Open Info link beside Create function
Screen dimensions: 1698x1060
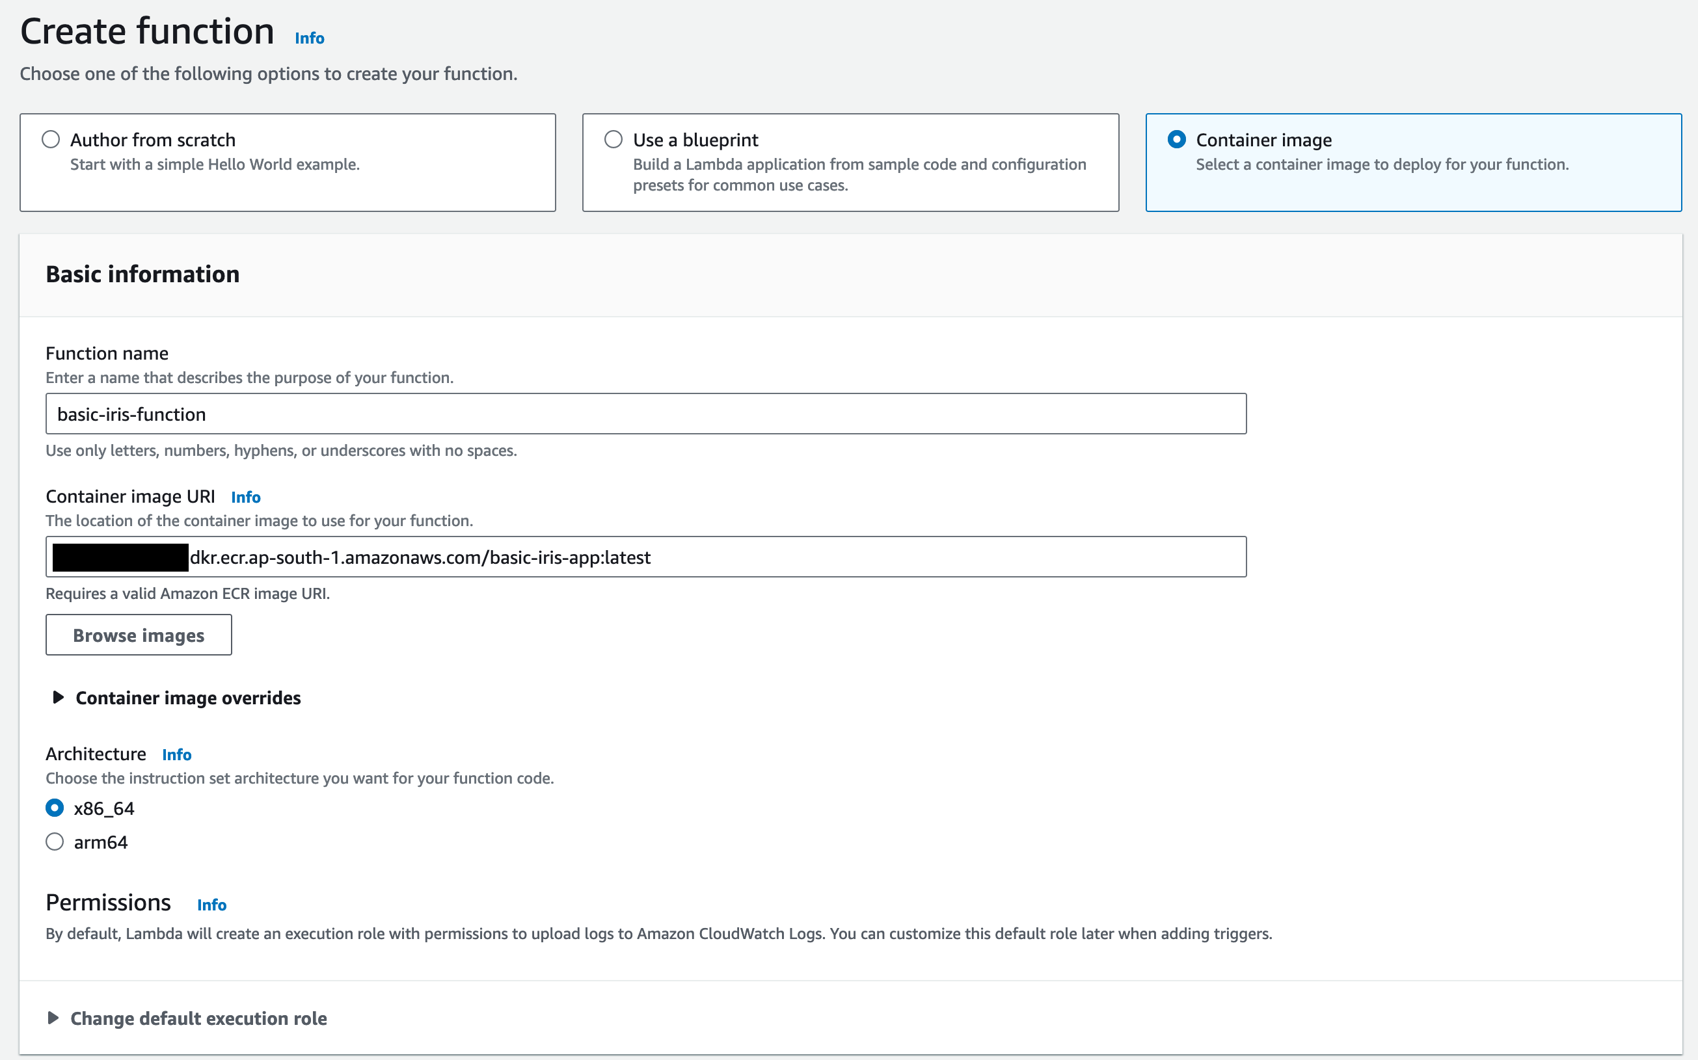pos(309,38)
